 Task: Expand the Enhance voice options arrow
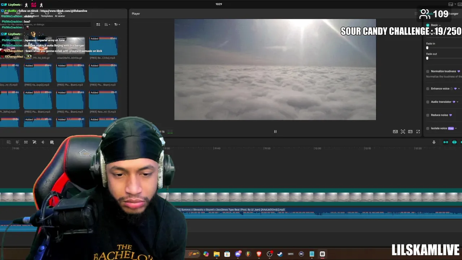[459, 89]
